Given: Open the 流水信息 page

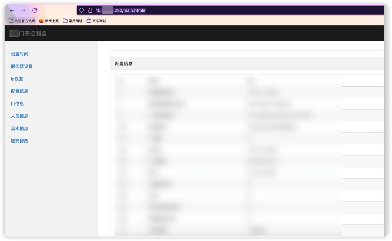Looking at the screenshot, I should click(20, 129).
